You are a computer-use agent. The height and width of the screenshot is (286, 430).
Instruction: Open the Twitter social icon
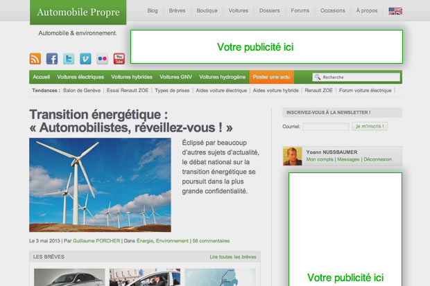coord(69,59)
